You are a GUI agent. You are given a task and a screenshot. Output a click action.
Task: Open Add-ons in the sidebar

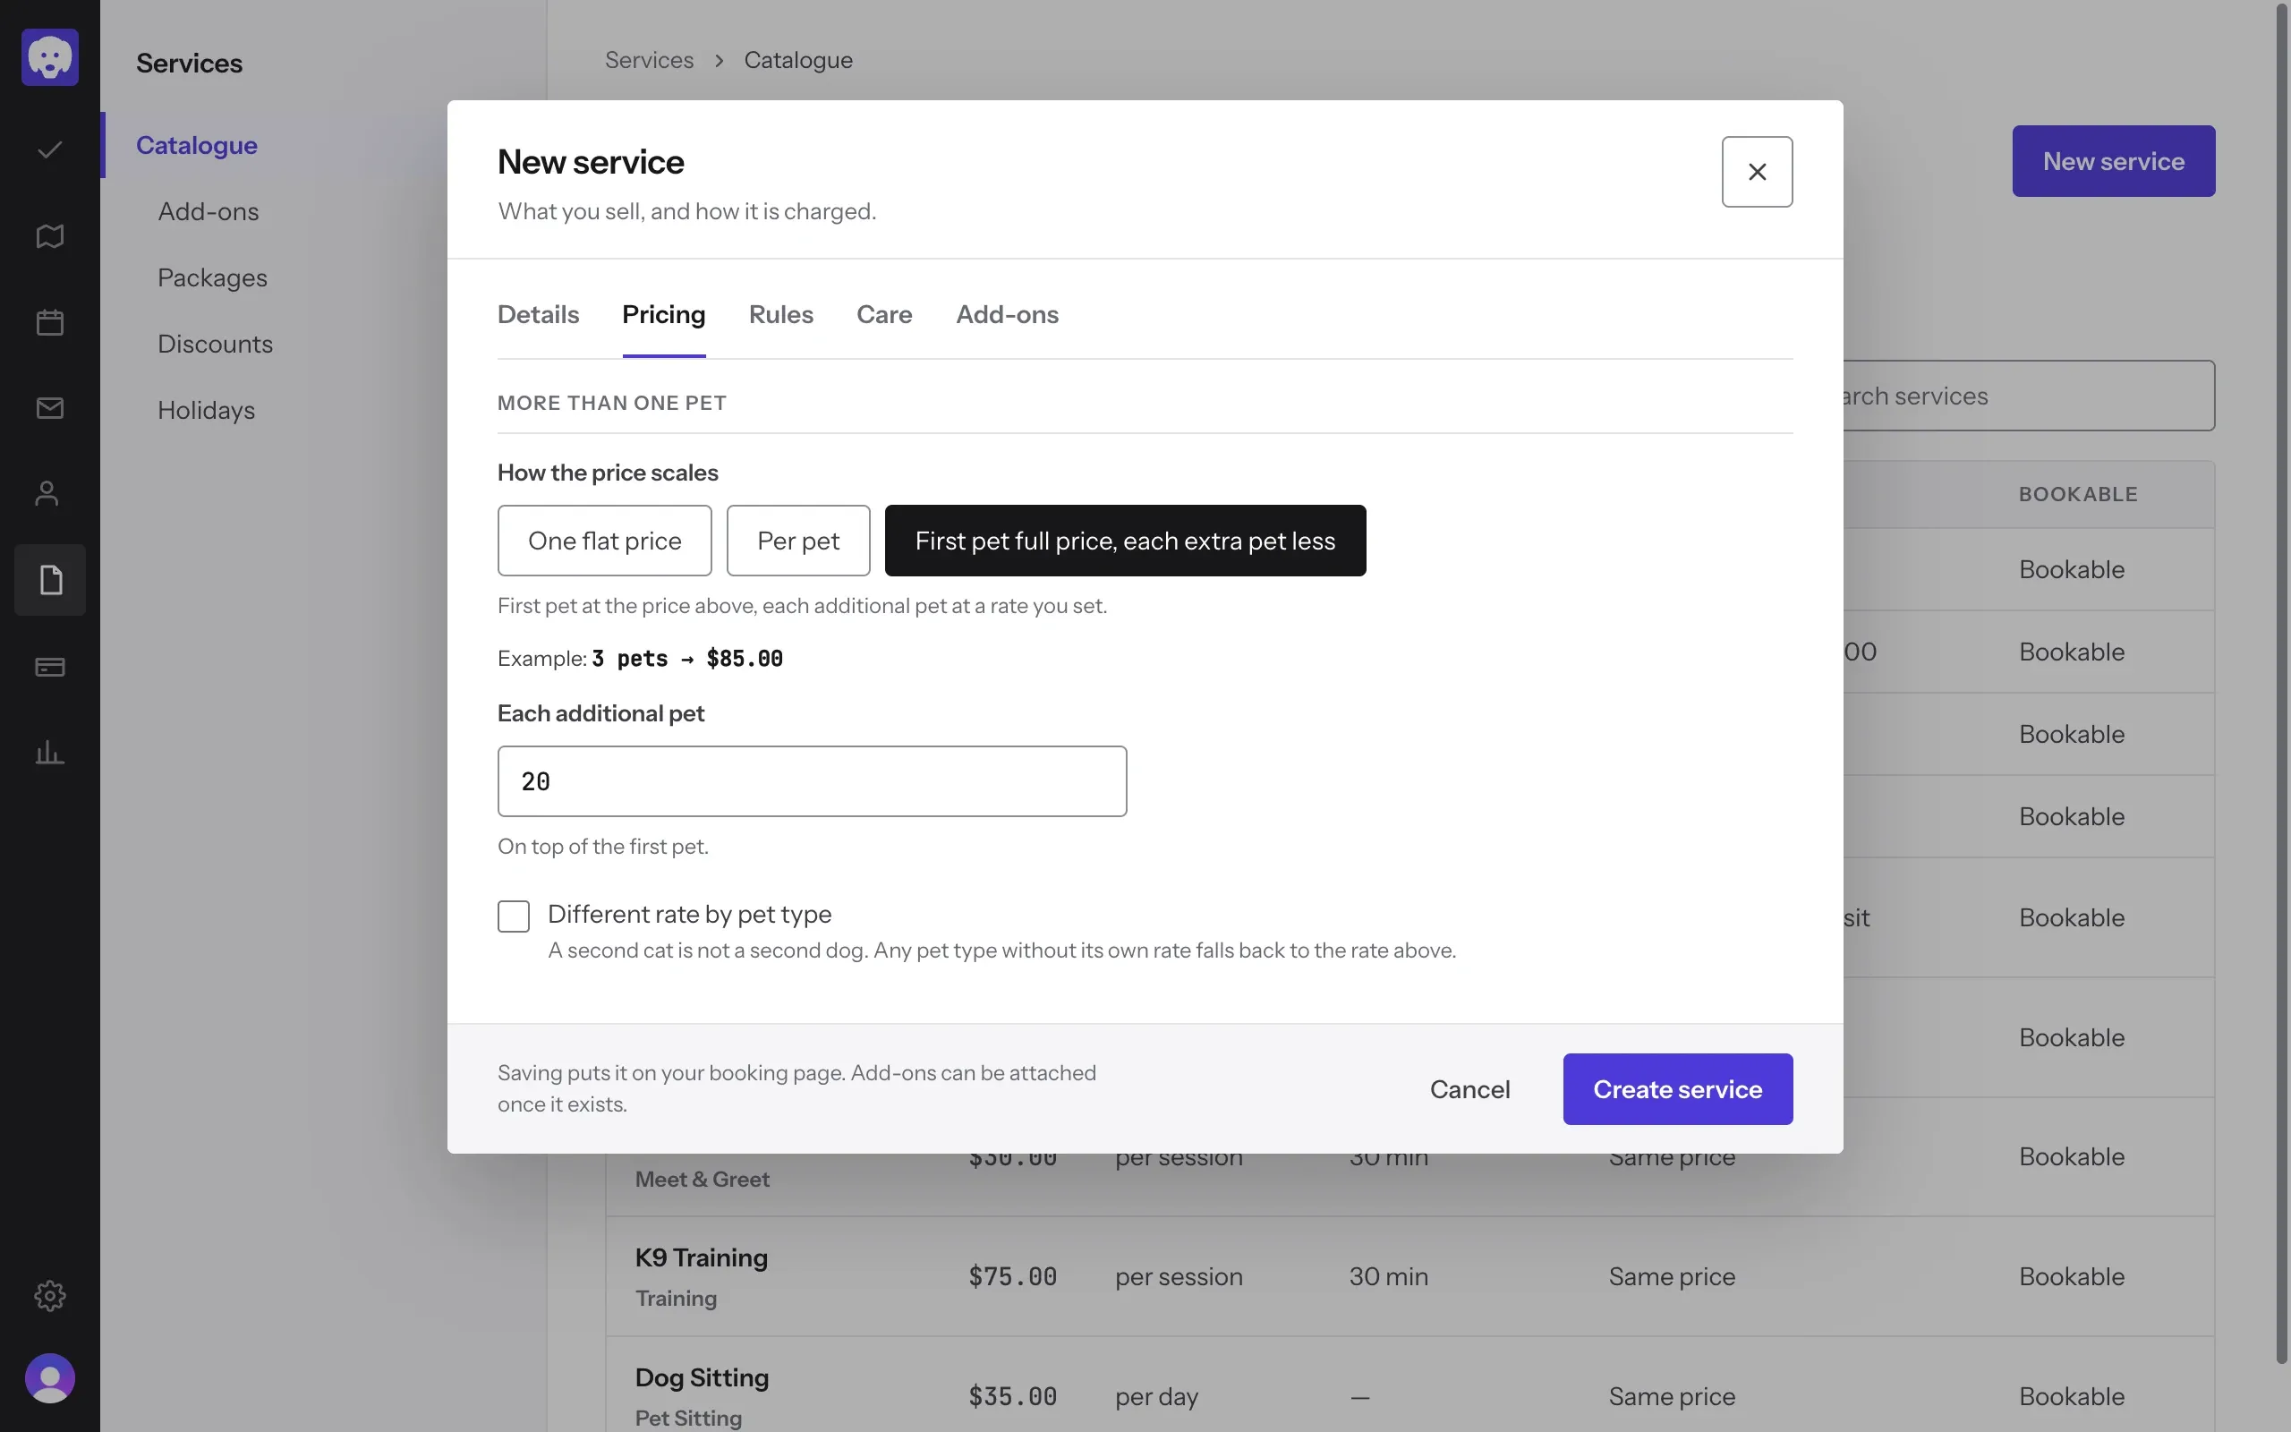(209, 211)
